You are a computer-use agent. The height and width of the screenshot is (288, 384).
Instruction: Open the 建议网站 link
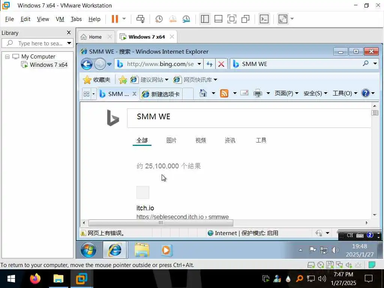click(149, 80)
